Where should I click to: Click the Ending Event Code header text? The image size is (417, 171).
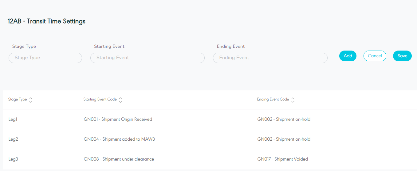[x=273, y=99]
